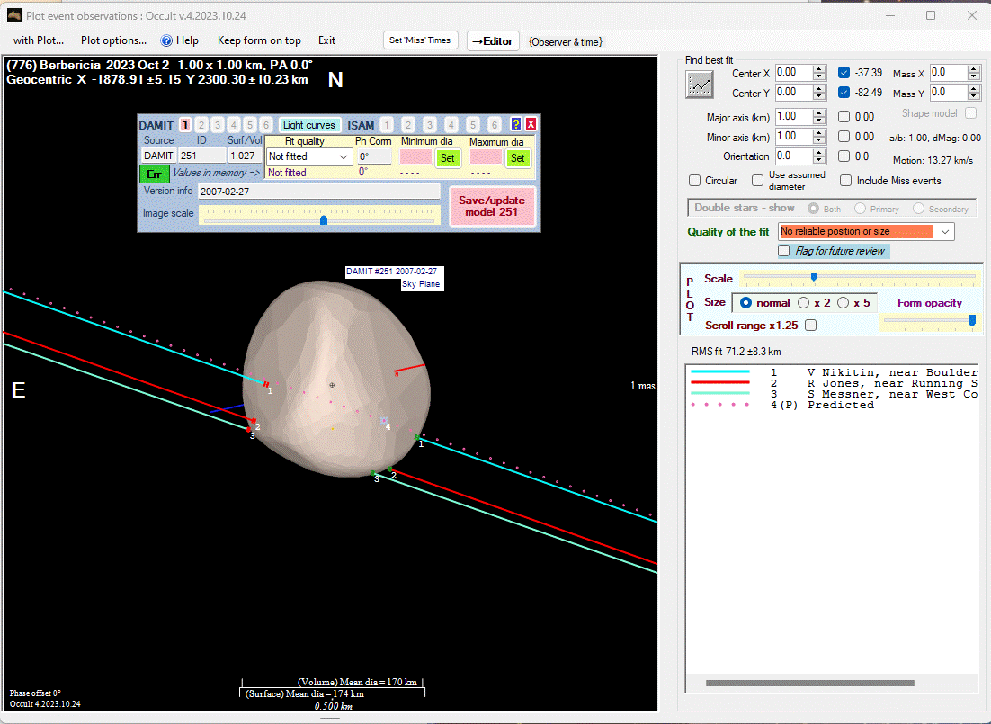The height and width of the screenshot is (724, 991).
Task: Close the DAMIT panel with red X
Action: click(531, 125)
